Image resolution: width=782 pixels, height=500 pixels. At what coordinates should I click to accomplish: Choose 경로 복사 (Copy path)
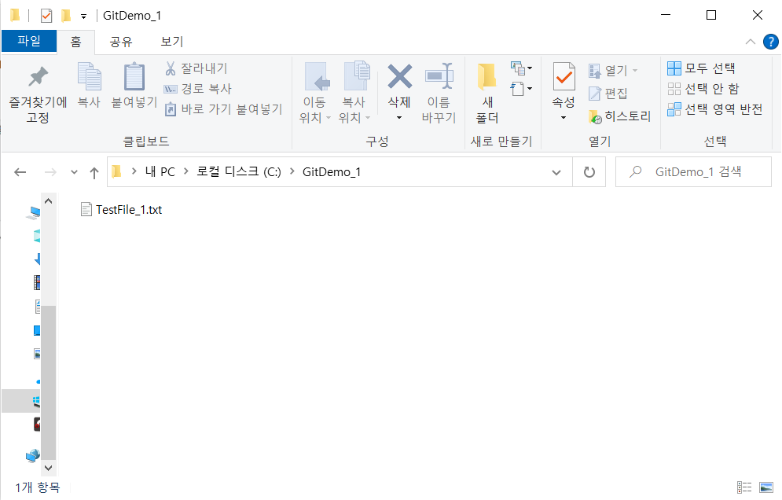coord(198,89)
